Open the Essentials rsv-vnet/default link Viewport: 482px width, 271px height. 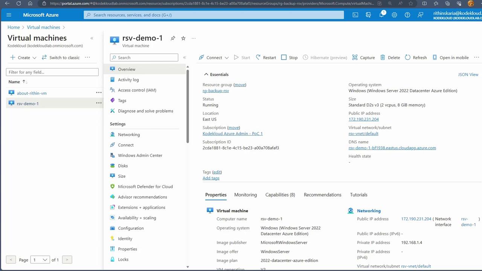click(x=363, y=134)
